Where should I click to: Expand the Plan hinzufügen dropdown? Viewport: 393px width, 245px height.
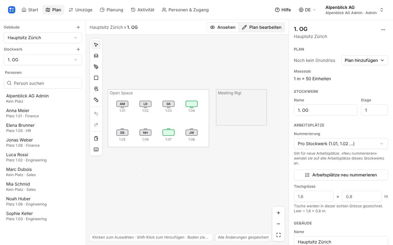pyautogui.click(x=364, y=60)
